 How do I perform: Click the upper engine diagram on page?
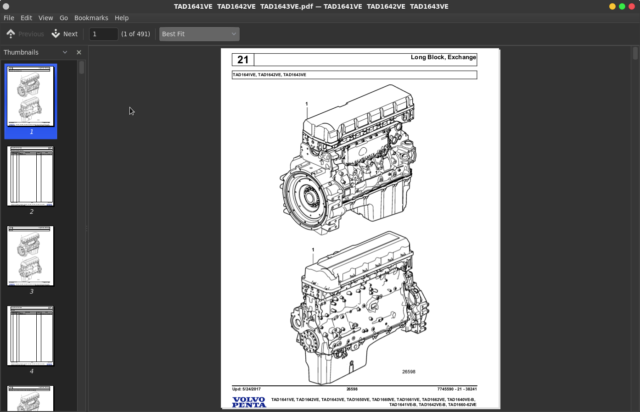tap(349, 159)
